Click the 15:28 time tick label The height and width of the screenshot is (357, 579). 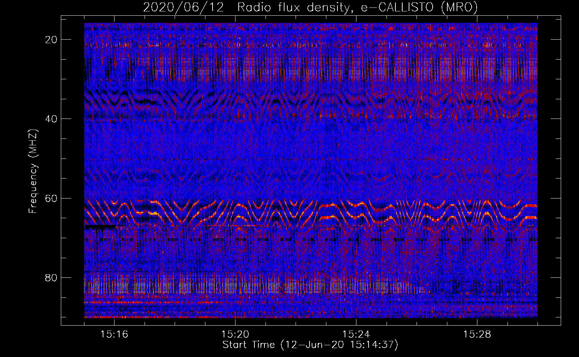477,335
